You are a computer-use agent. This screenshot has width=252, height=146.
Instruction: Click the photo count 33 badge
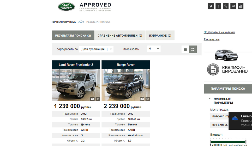pos(148,99)
